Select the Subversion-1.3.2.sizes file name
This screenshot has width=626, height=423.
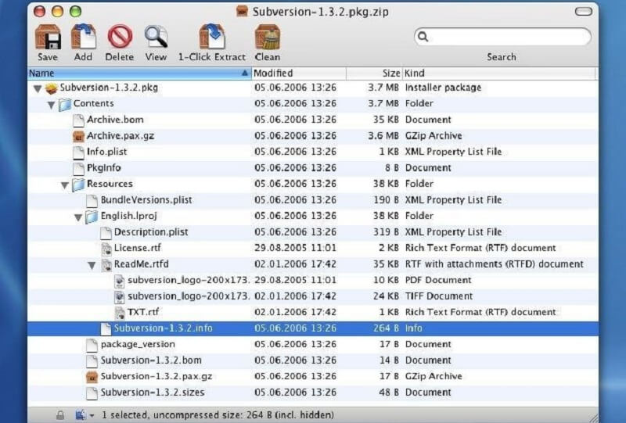(153, 393)
